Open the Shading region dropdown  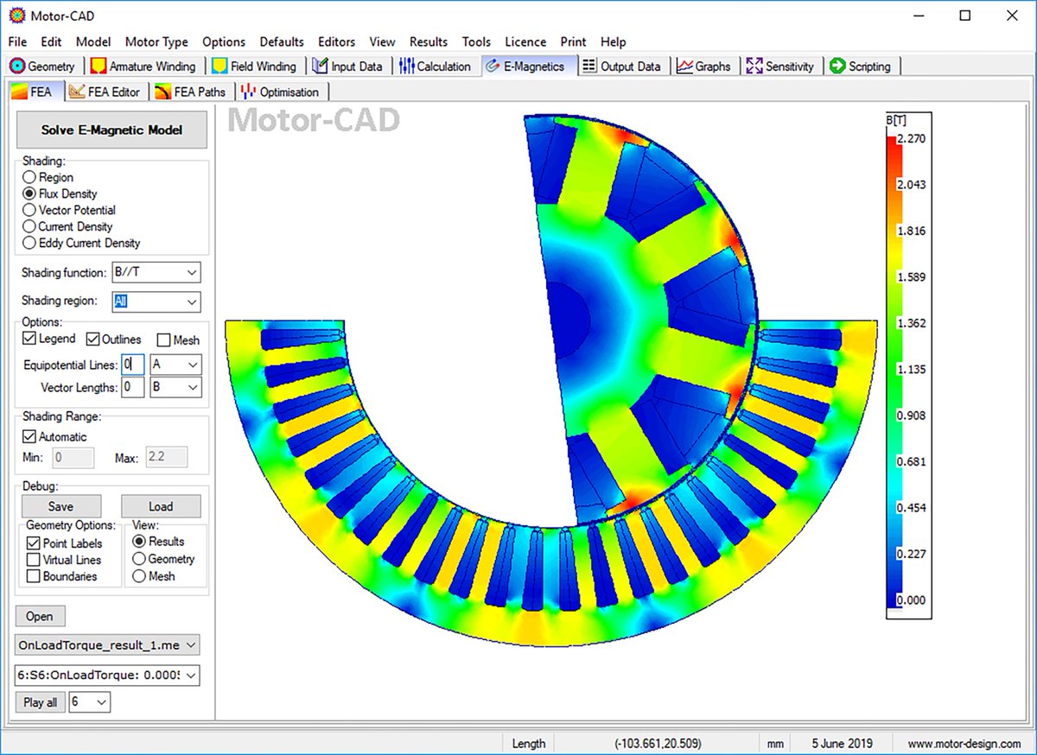coord(156,302)
